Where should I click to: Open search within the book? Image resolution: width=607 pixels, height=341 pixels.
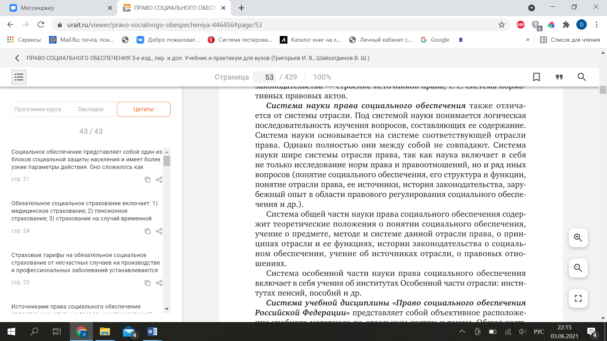pos(582,77)
